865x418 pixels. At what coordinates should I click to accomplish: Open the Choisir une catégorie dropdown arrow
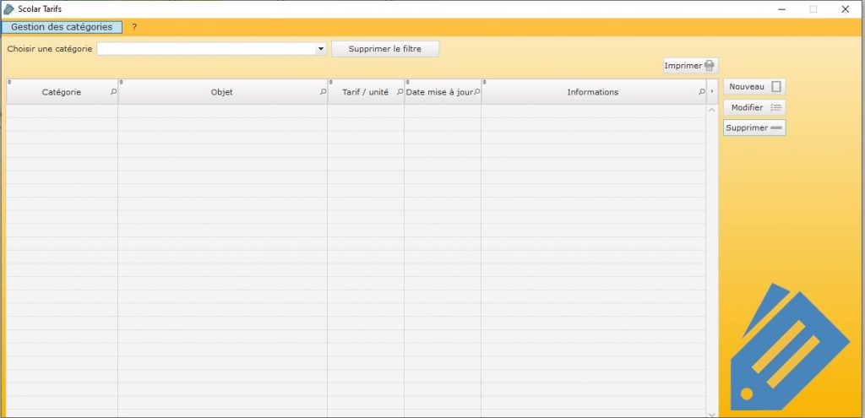pyautogui.click(x=321, y=49)
